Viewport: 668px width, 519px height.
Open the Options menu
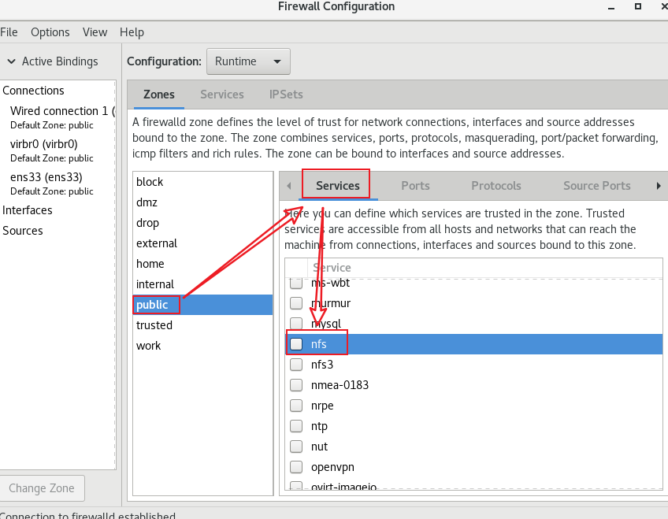point(50,32)
